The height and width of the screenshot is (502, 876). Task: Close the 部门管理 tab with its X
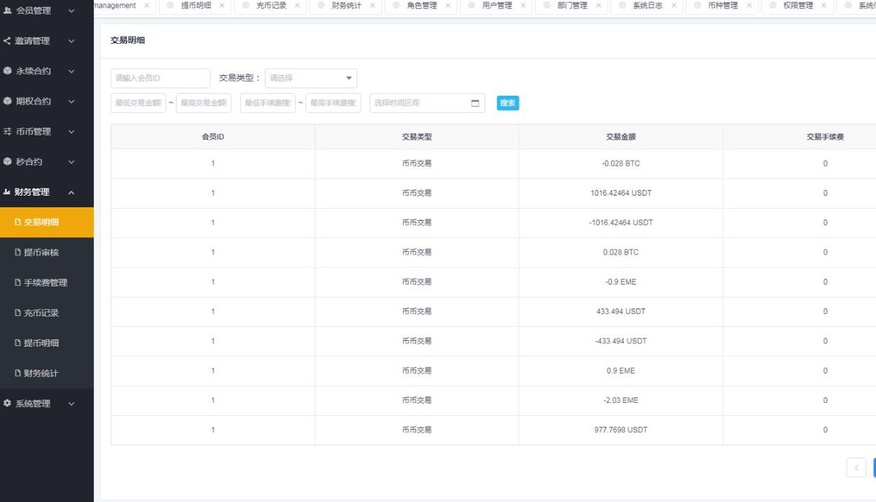598,5
